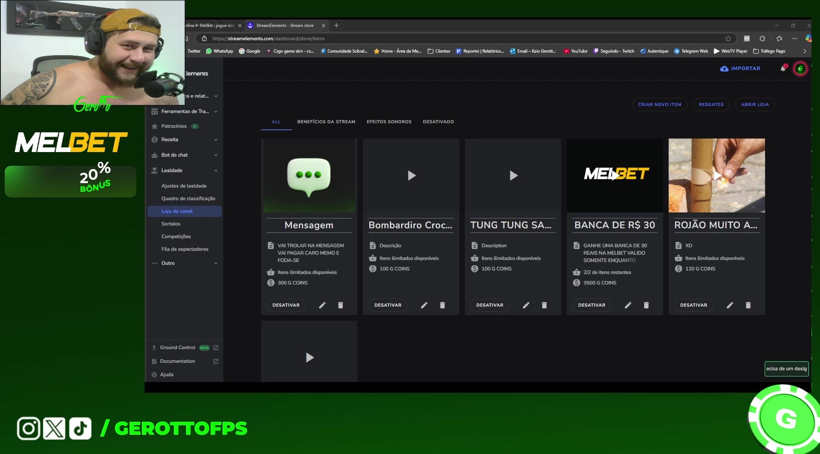Play the Bombardiro Croc sound preview
The height and width of the screenshot is (454, 820).
pyautogui.click(x=411, y=176)
